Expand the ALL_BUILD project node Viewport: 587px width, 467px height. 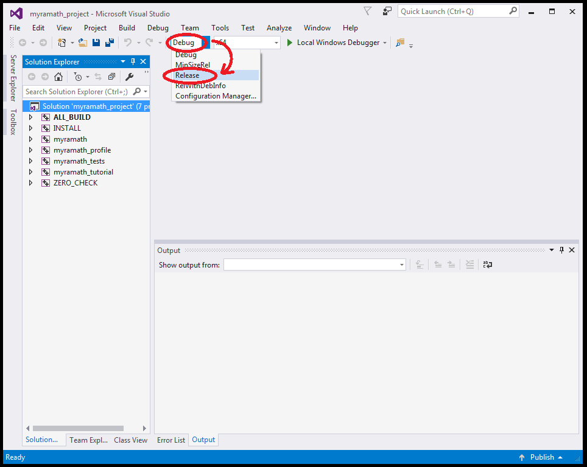pos(30,117)
